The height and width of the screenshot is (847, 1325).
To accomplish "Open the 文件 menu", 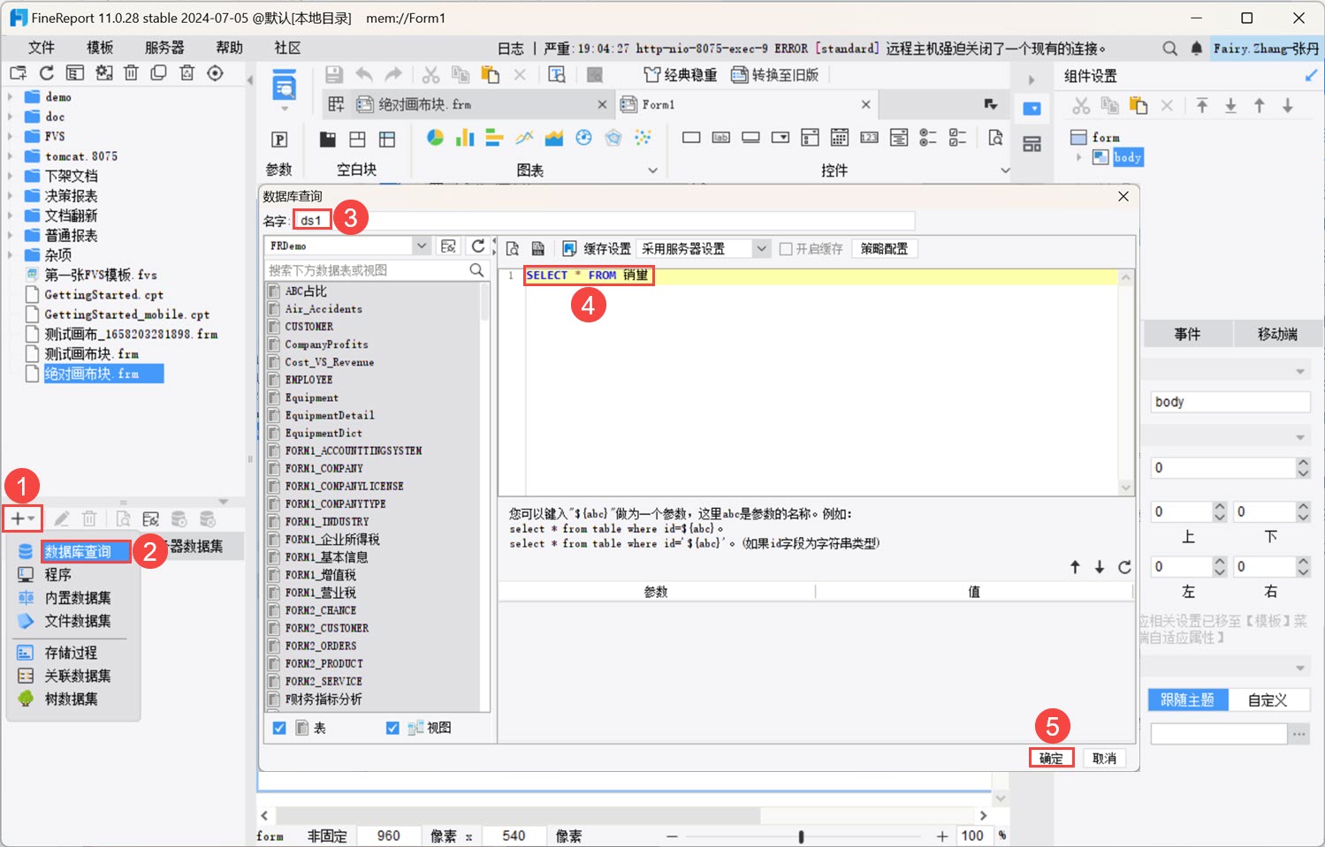I will 42,48.
